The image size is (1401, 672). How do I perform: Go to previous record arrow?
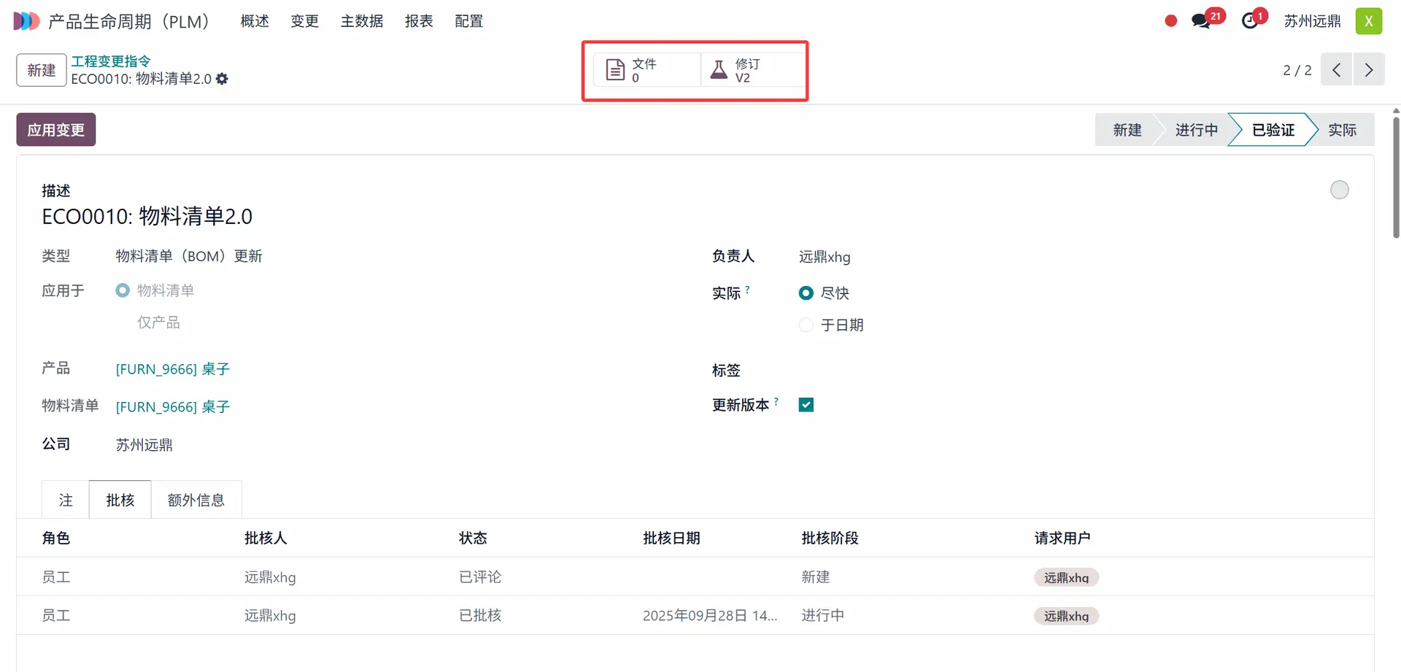[x=1336, y=70]
